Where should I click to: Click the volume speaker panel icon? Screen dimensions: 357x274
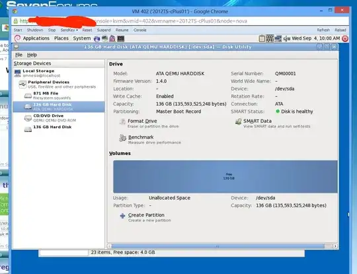(x=287, y=38)
